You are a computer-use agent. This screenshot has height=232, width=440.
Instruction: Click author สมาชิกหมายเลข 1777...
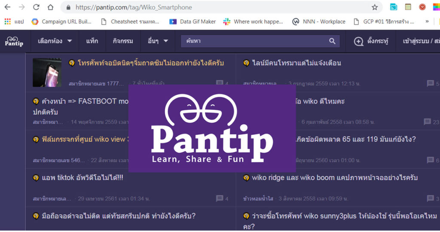[x=96, y=84]
